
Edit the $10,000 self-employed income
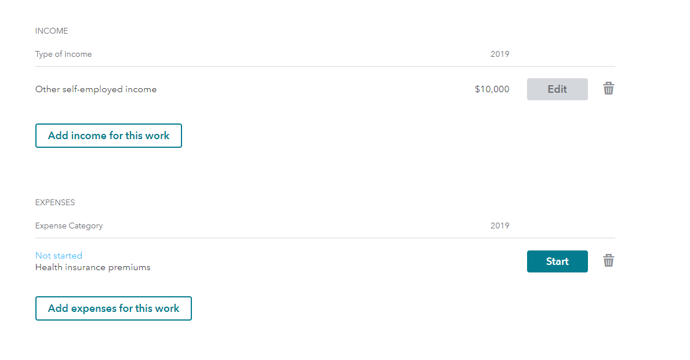pos(557,89)
